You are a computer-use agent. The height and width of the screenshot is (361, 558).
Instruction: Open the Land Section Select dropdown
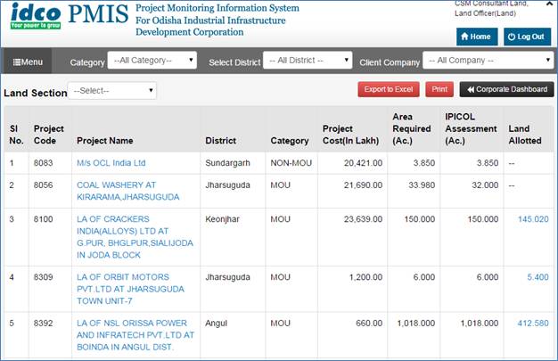[112, 91]
